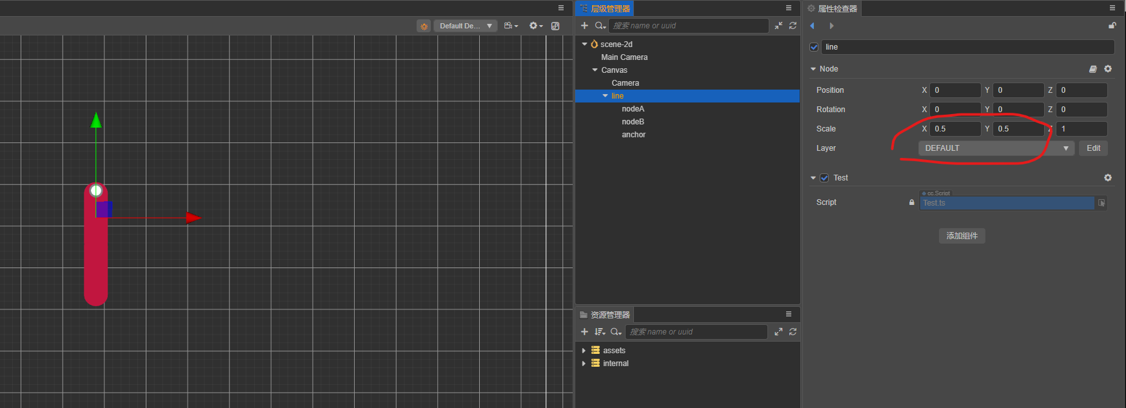The height and width of the screenshot is (408, 1126).
Task: Add a new node with hierarchy plus button
Action: pyautogui.click(x=584, y=26)
